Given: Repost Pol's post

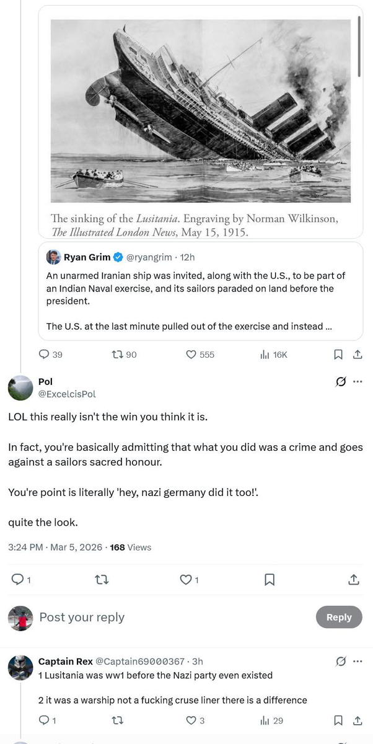Looking at the screenshot, I should (x=100, y=580).
